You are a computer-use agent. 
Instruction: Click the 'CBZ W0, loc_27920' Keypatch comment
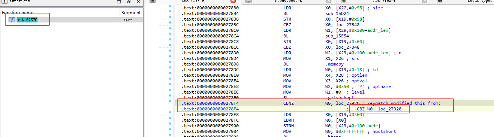point(379,109)
